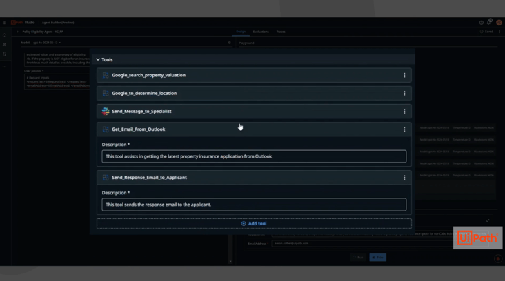The height and width of the screenshot is (281, 505).
Task: Click the Saved status indicator
Action: tap(486, 32)
